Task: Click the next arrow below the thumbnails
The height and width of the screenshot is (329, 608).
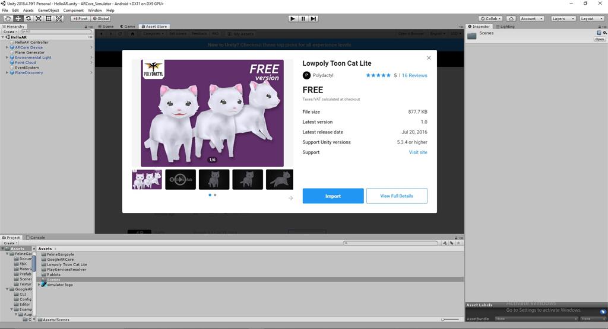Action: pos(290,198)
